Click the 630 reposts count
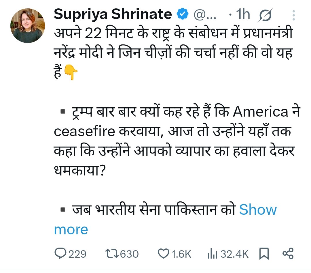Image resolution: width=311 pixels, height=273 pixels. point(129,254)
